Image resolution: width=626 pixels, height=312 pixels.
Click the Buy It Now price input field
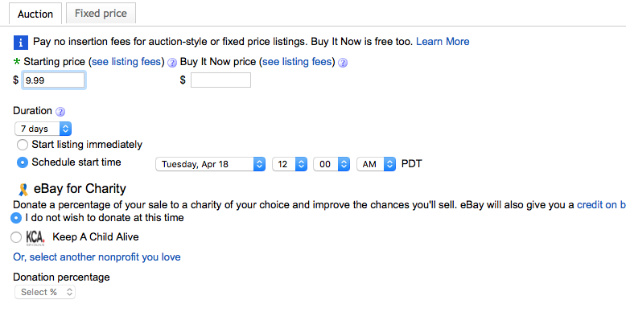click(220, 80)
